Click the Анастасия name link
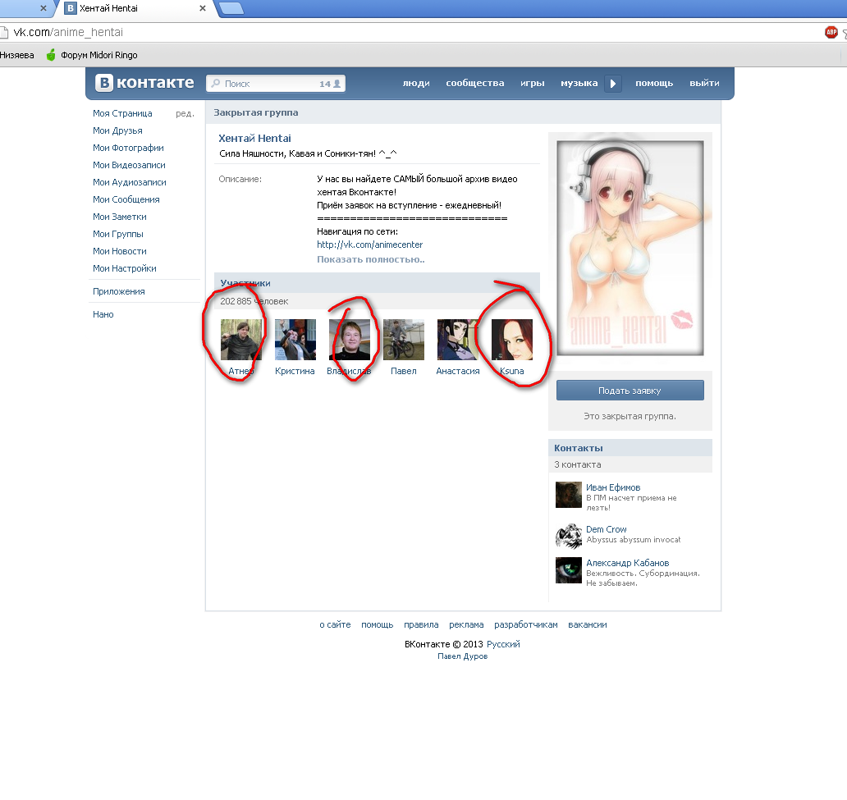This screenshot has width=847, height=800. (457, 371)
